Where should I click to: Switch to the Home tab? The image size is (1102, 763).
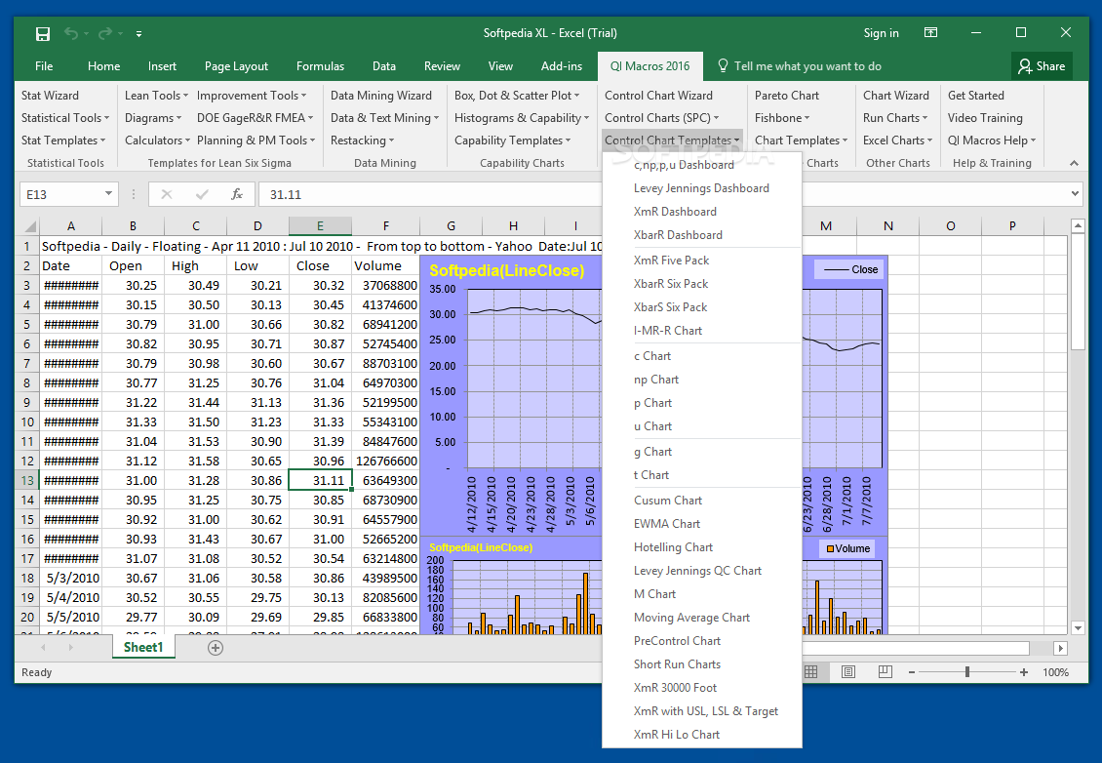tap(104, 66)
